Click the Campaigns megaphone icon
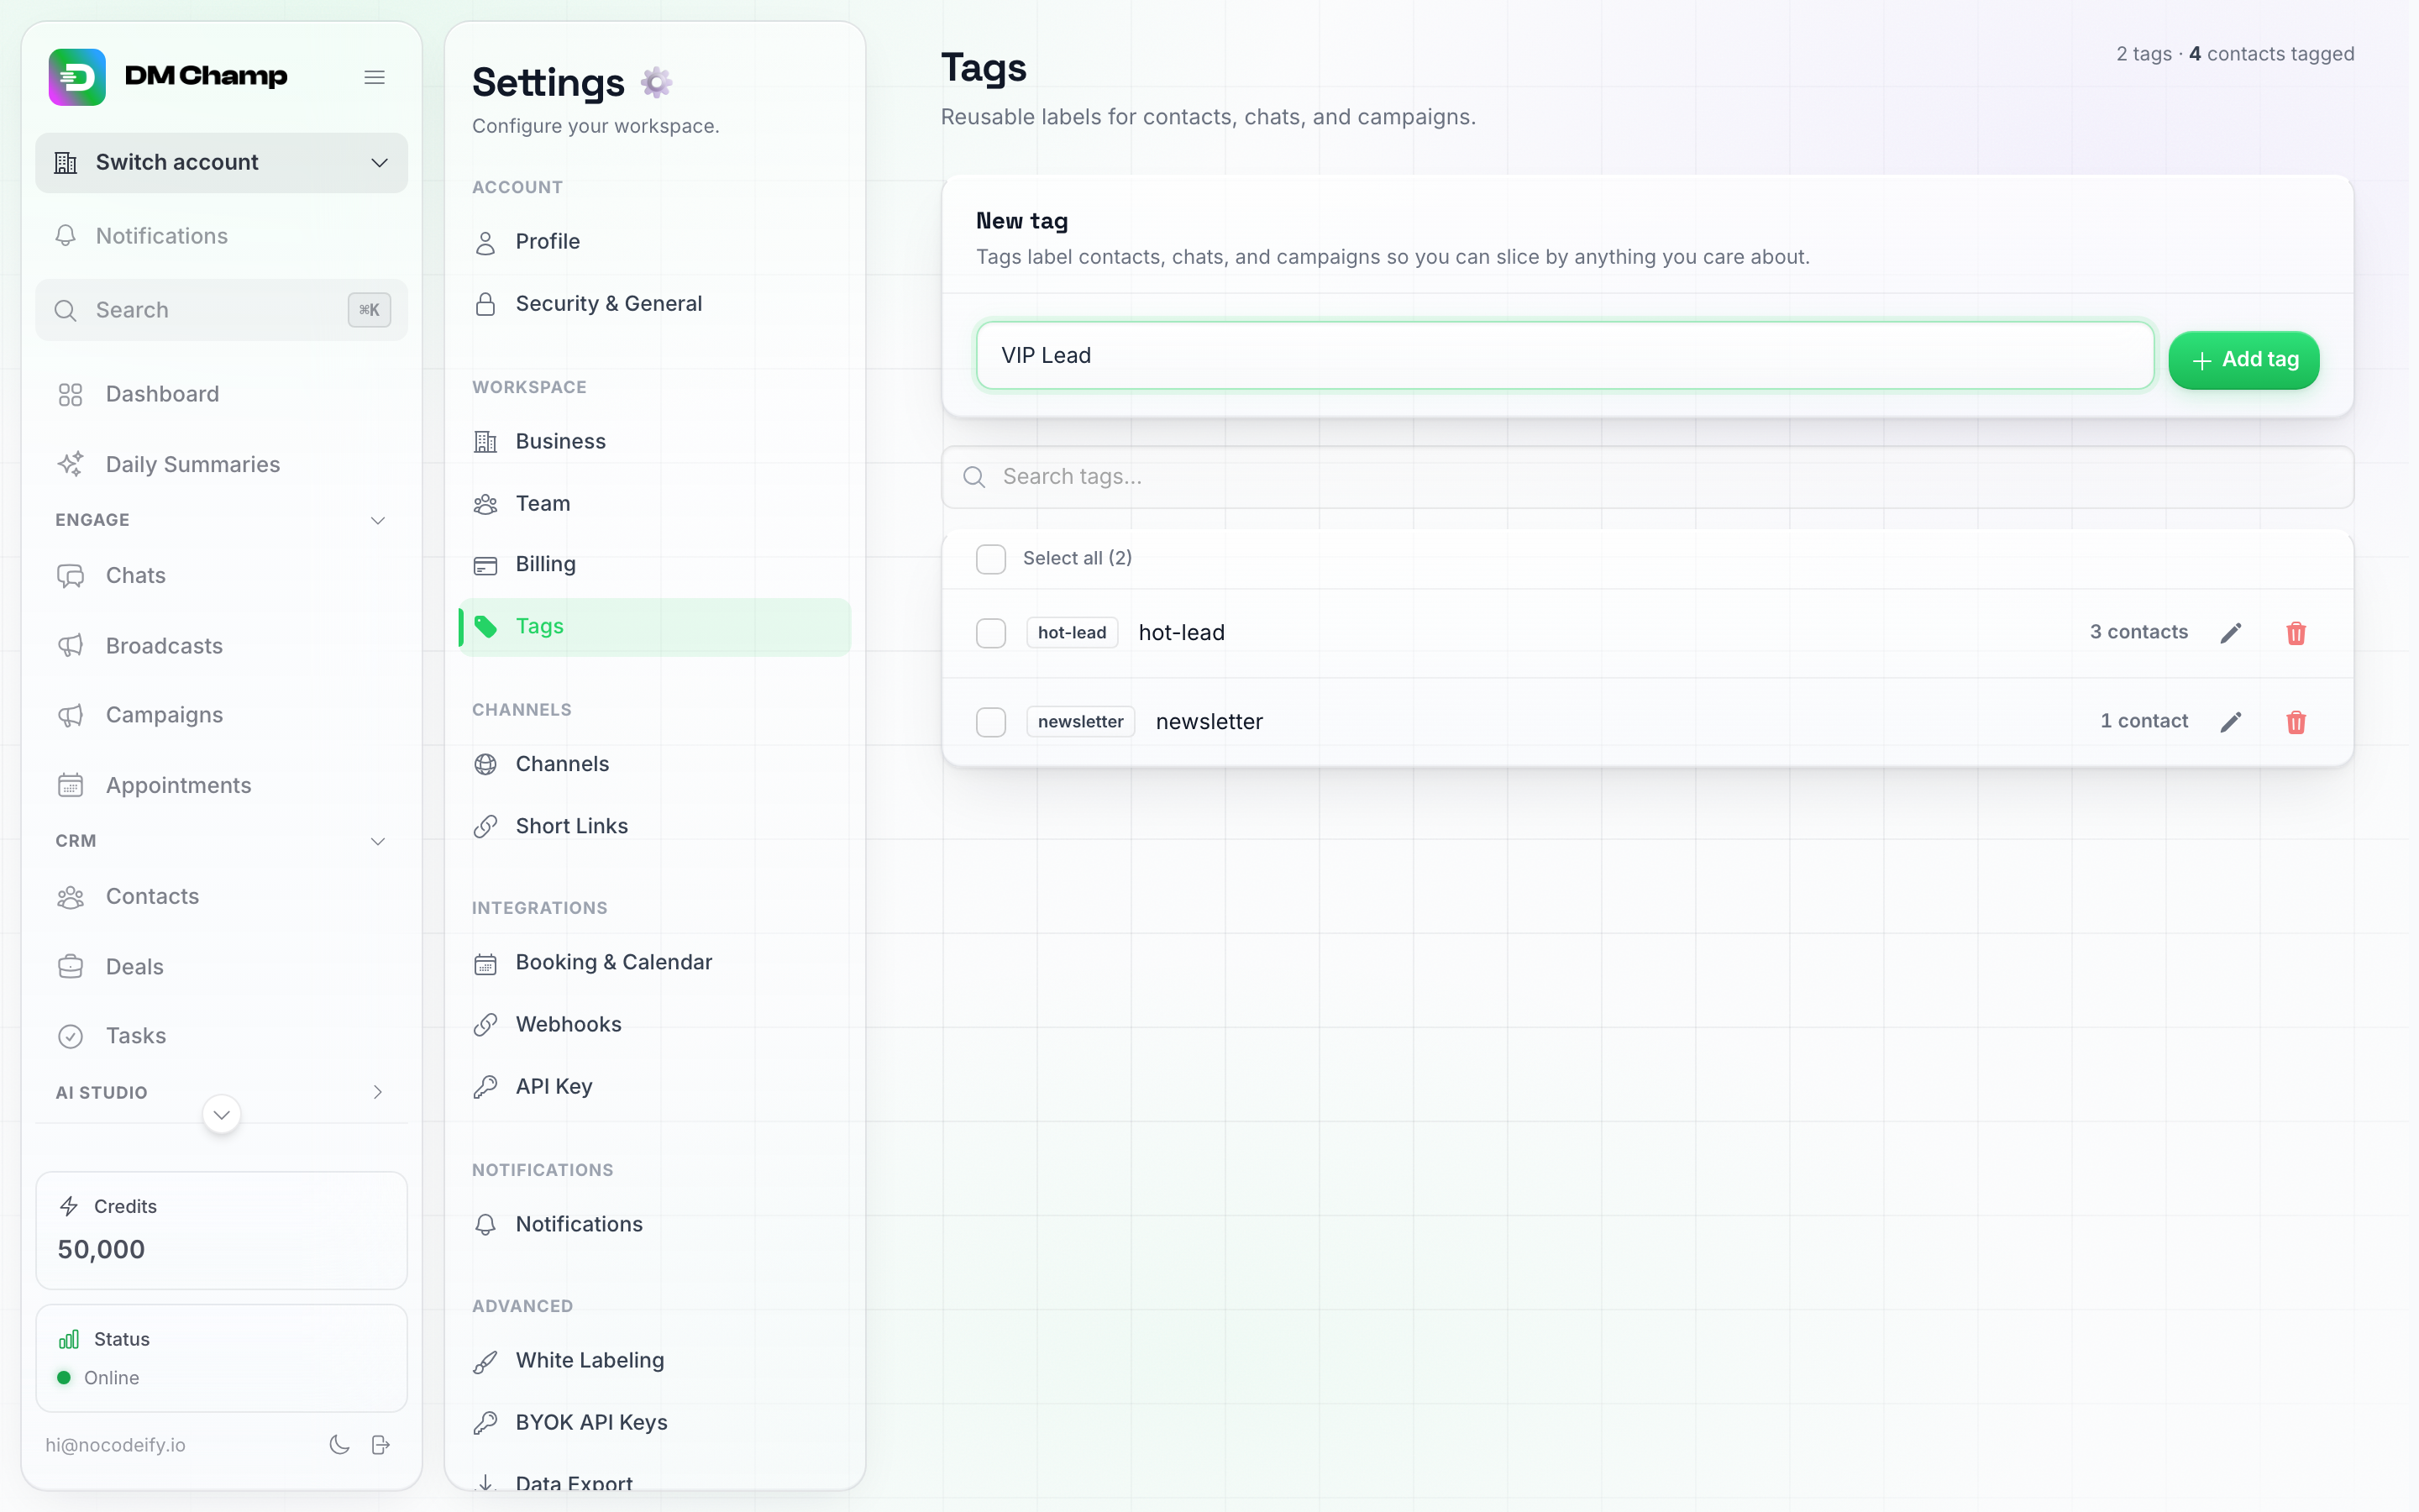 tap(70, 715)
